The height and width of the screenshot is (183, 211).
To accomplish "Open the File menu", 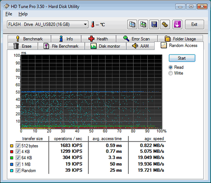I will point(9,14).
